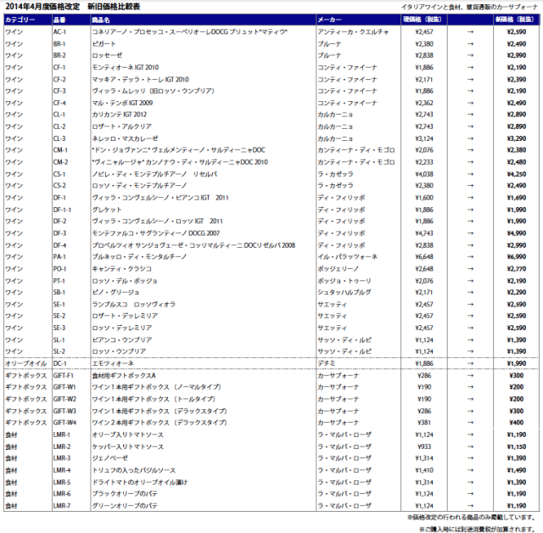Click the current price '¥3,124'
The image size is (543, 533).
pos(424,138)
